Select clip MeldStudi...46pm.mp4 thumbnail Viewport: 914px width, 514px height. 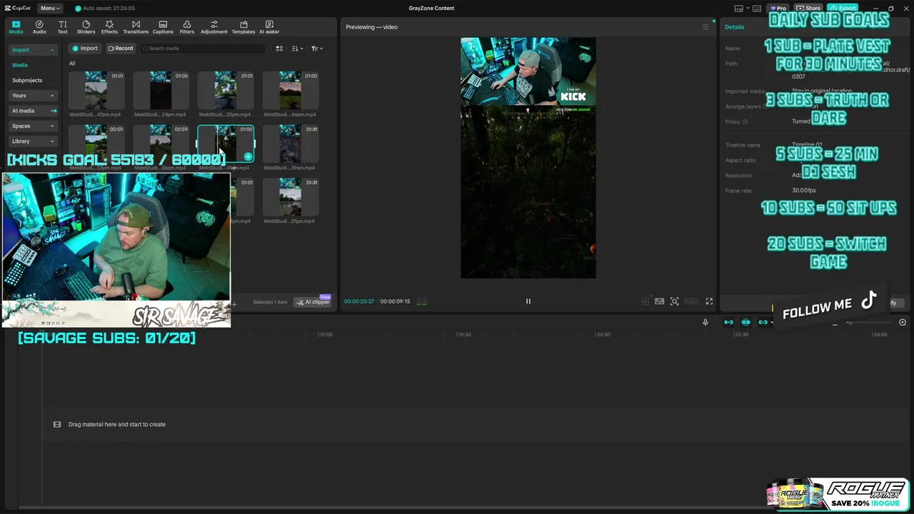click(x=290, y=90)
